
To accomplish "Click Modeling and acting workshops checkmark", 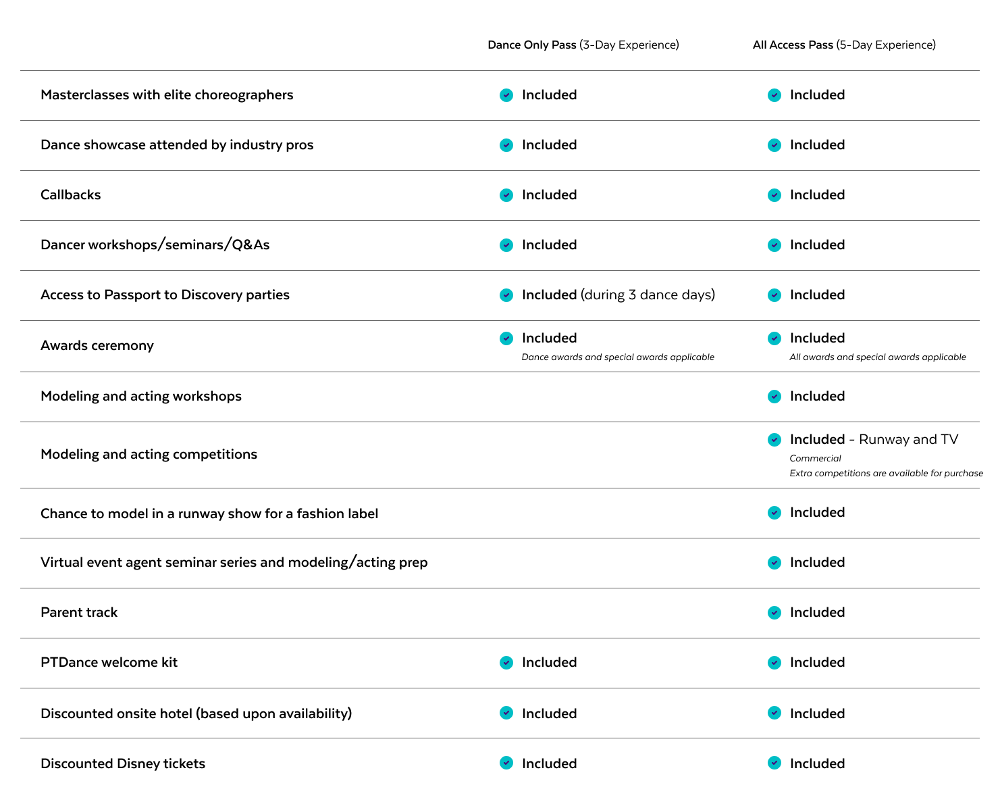I will 774,397.
